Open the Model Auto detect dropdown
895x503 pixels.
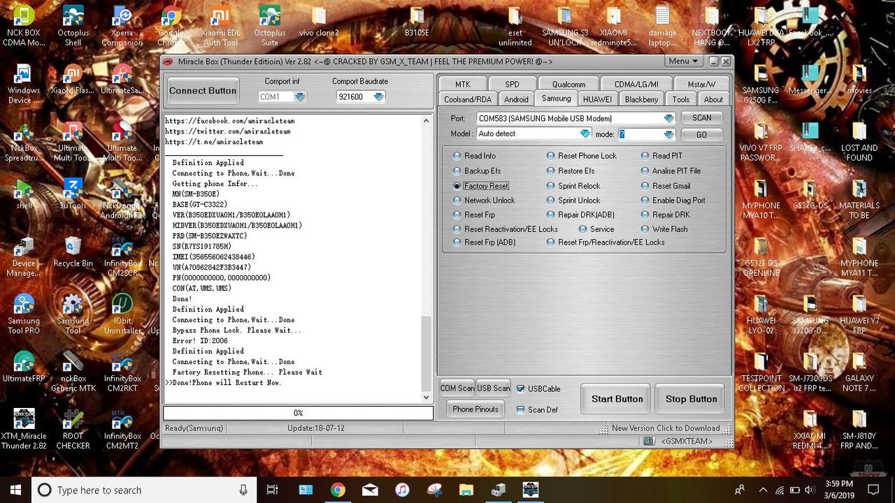(585, 134)
